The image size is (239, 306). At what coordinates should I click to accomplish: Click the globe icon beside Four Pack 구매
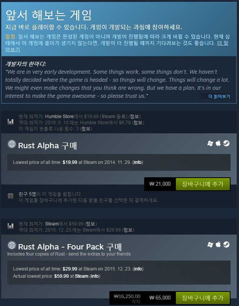click(12, 245)
